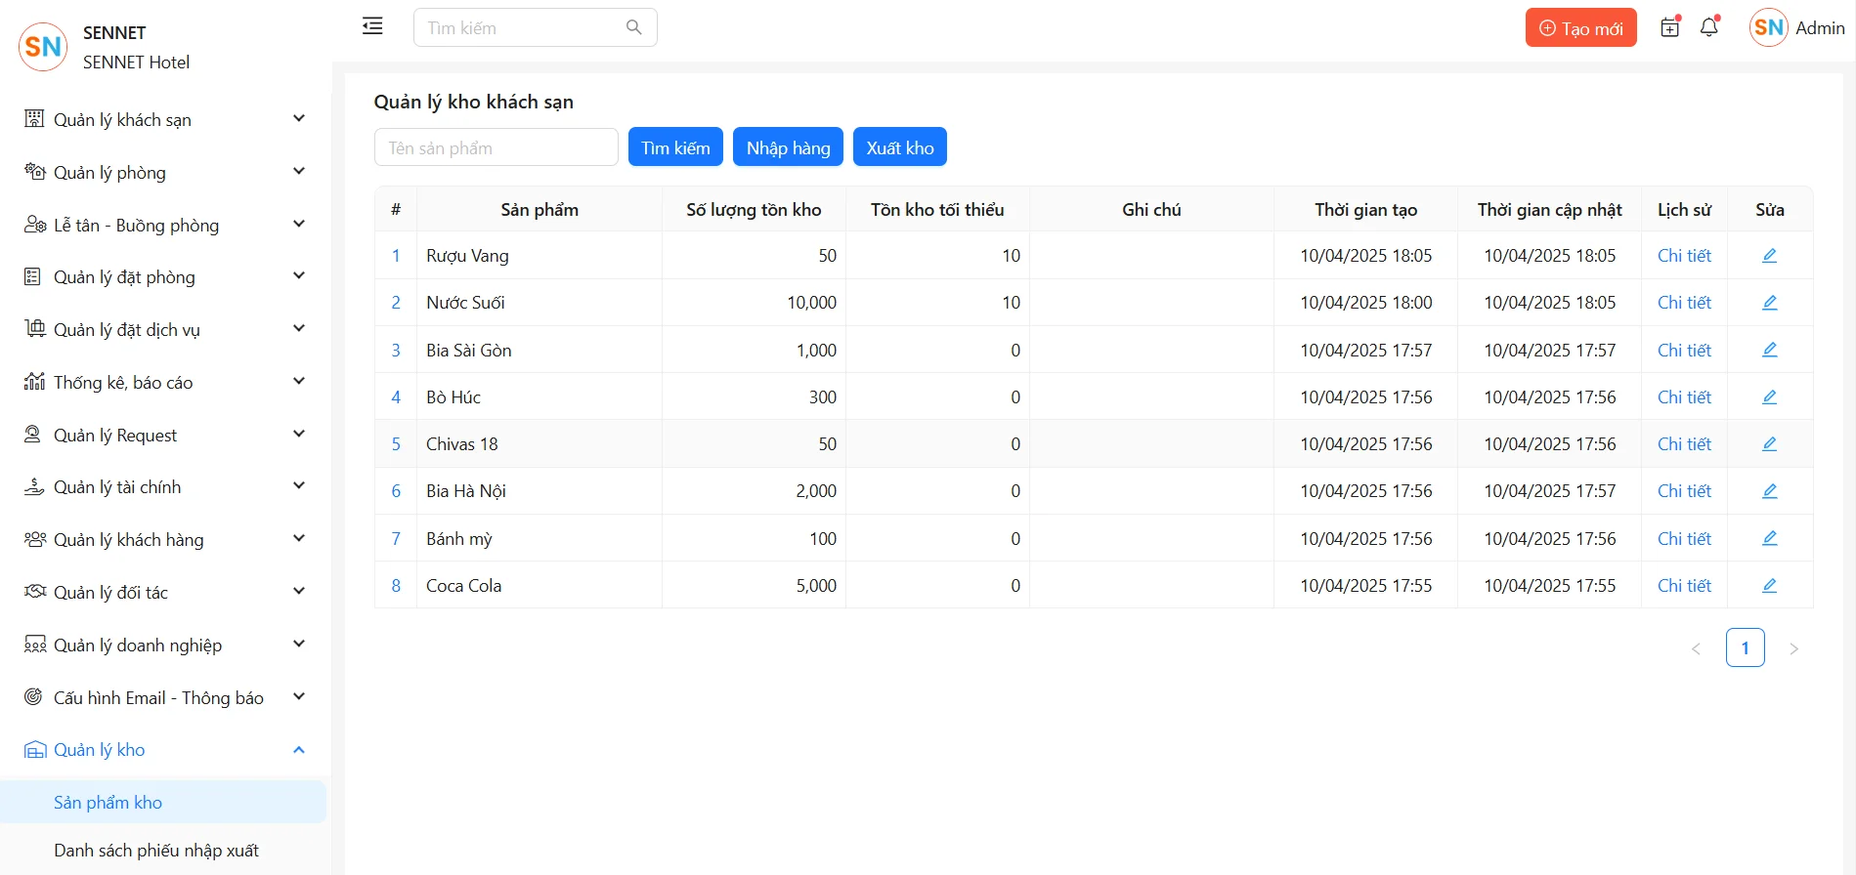Click the edit icon for Bia Sài Gòn

[x=1769, y=350]
